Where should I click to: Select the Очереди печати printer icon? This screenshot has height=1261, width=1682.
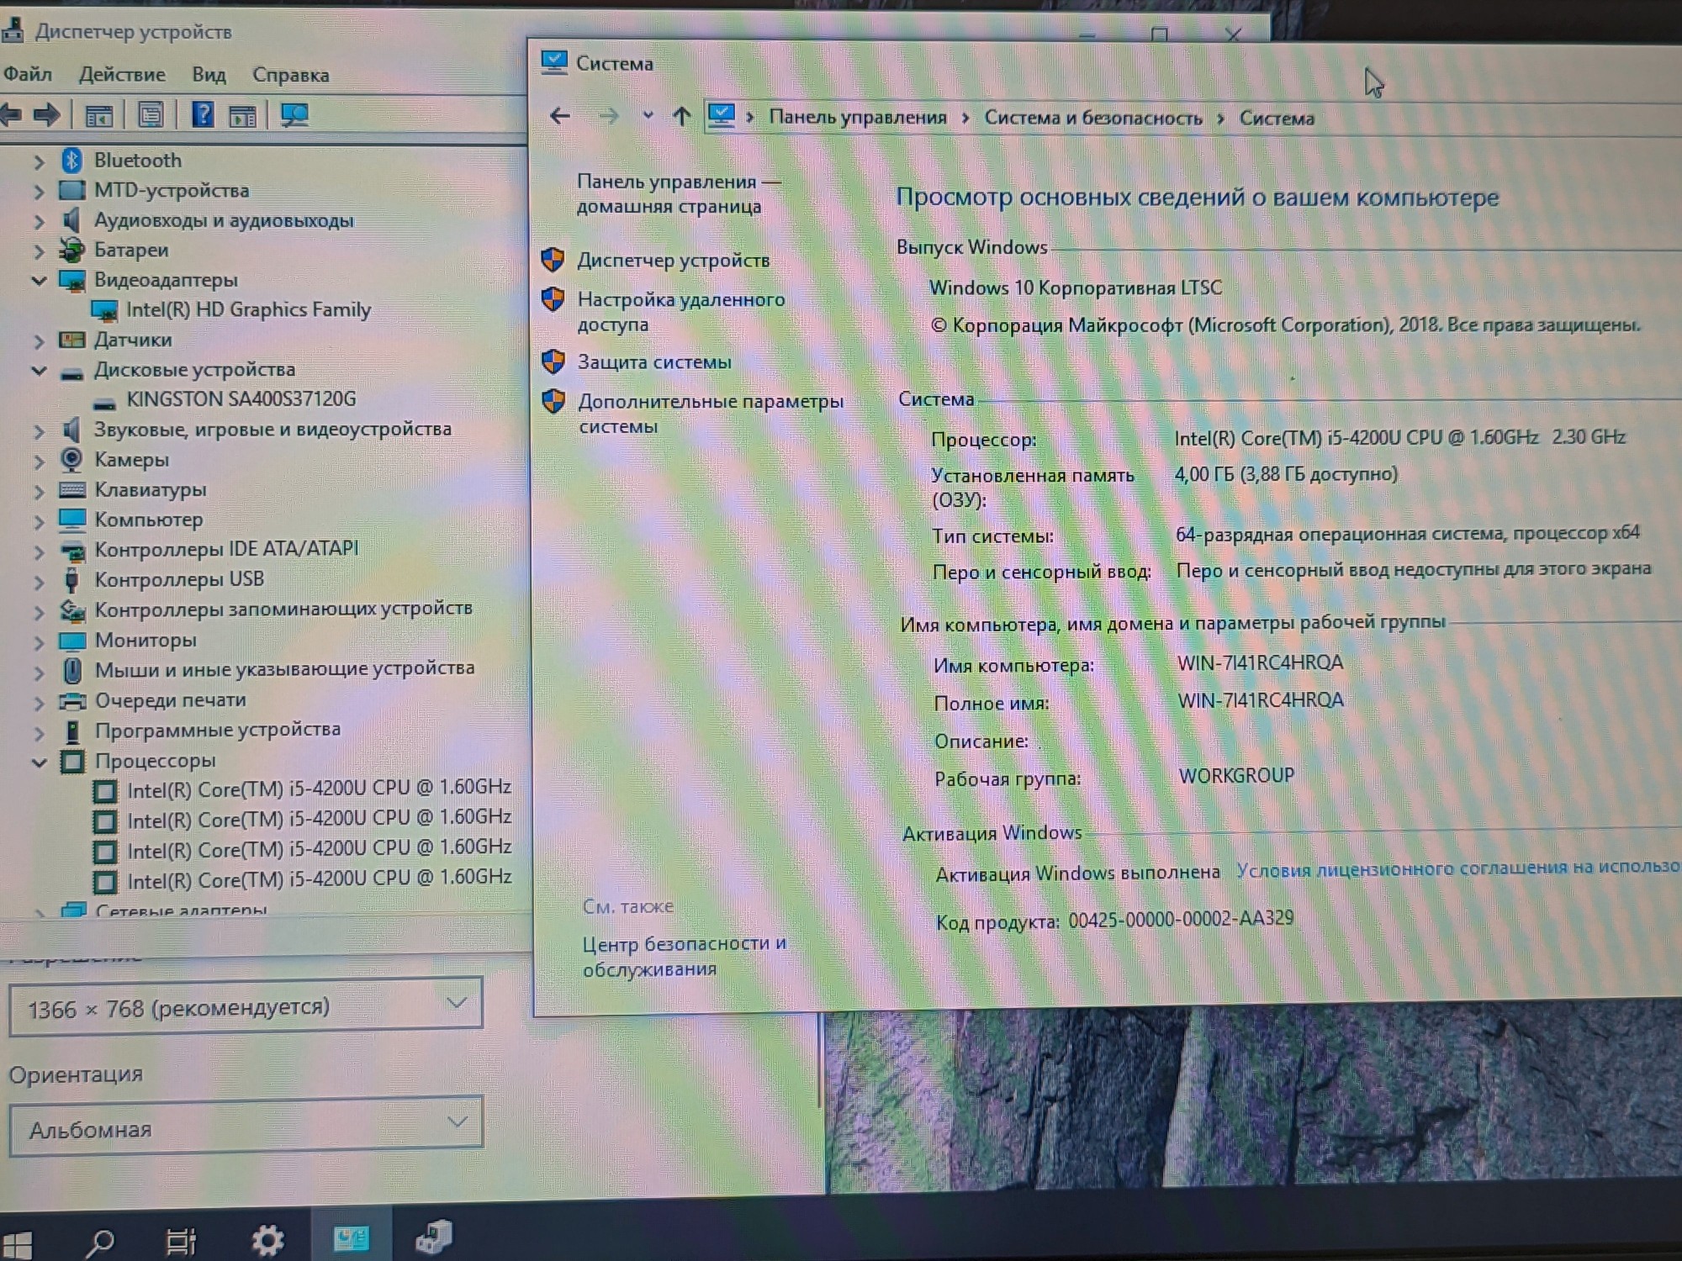(x=72, y=700)
